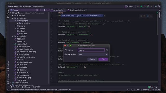
Task: Expand the themes folder
Action: click(15, 29)
